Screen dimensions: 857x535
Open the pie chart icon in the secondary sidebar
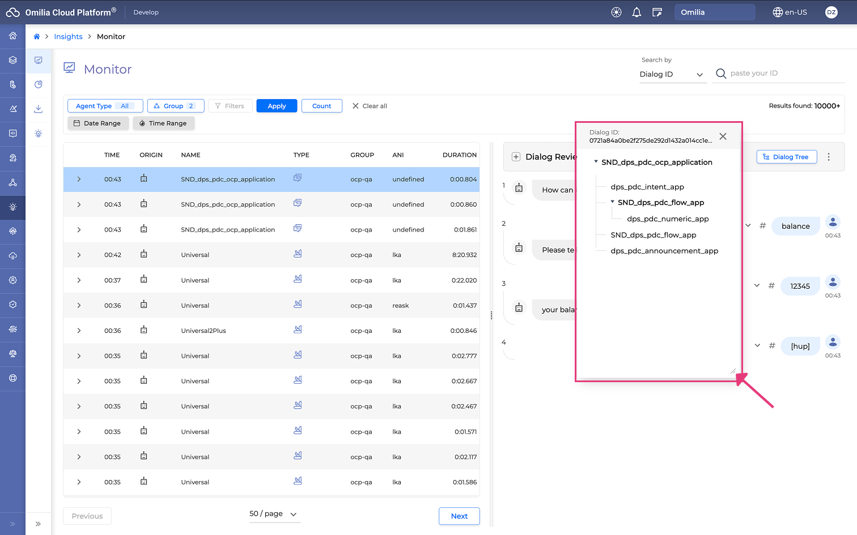[x=39, y=84]
